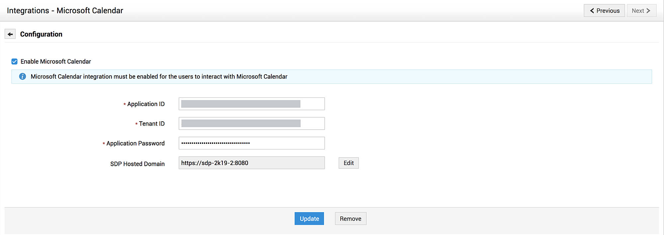
Task: Edit the SDP Hosted Domain
Action: (x=349, y=163)
